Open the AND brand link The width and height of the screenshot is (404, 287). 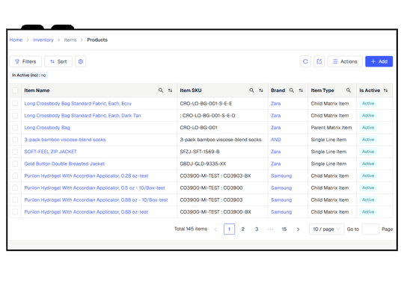click(275, 140)
